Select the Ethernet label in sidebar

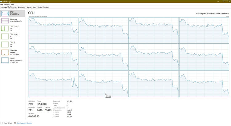tap(14, 51)
